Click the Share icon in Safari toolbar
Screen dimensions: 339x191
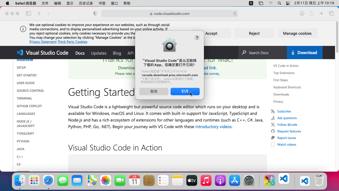[x=312, y=14]
